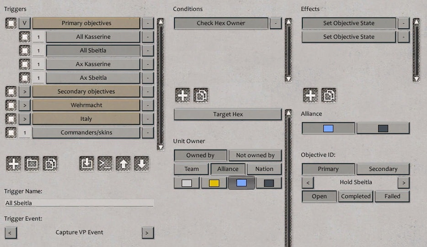Toggle checkbox for Primary objectives

pos(11,23)
